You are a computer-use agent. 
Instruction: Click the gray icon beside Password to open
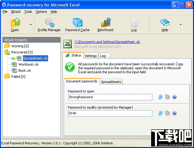tap(167, 97)
